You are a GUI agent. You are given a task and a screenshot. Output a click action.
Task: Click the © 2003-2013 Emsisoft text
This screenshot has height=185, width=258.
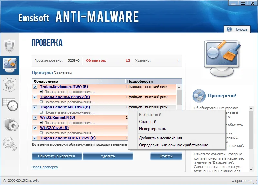point(21,180)
